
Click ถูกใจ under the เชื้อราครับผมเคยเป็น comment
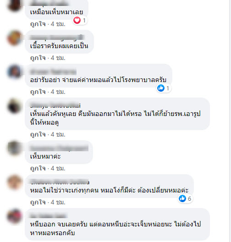(38, 58)
